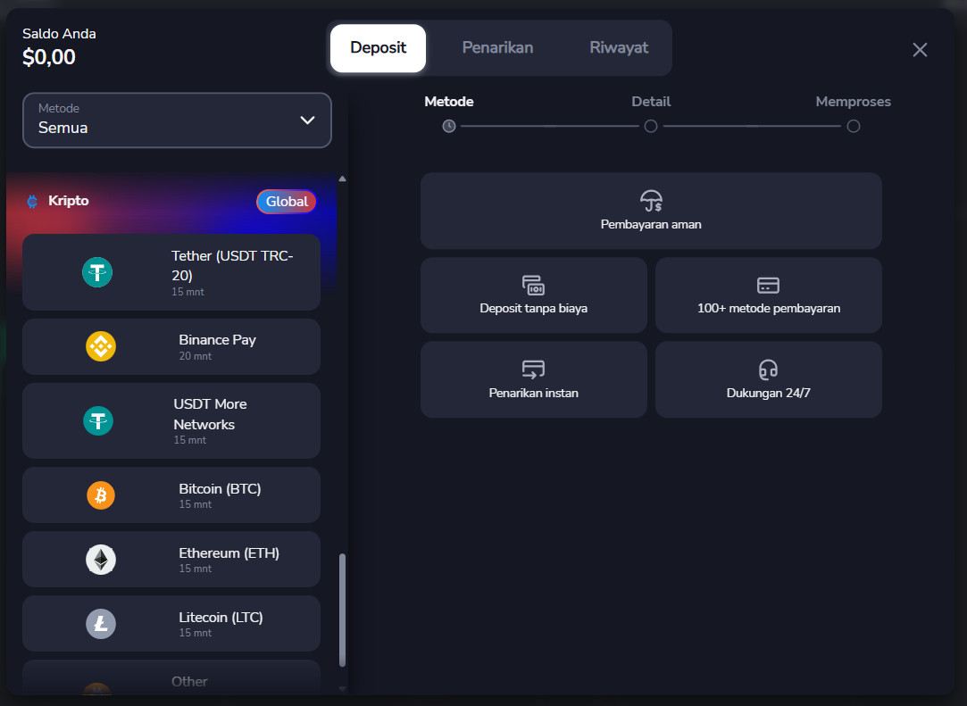This screenshot has width=967, height=706.
Task: Click the USDT More Networks icon
Action: pos(97,420)
